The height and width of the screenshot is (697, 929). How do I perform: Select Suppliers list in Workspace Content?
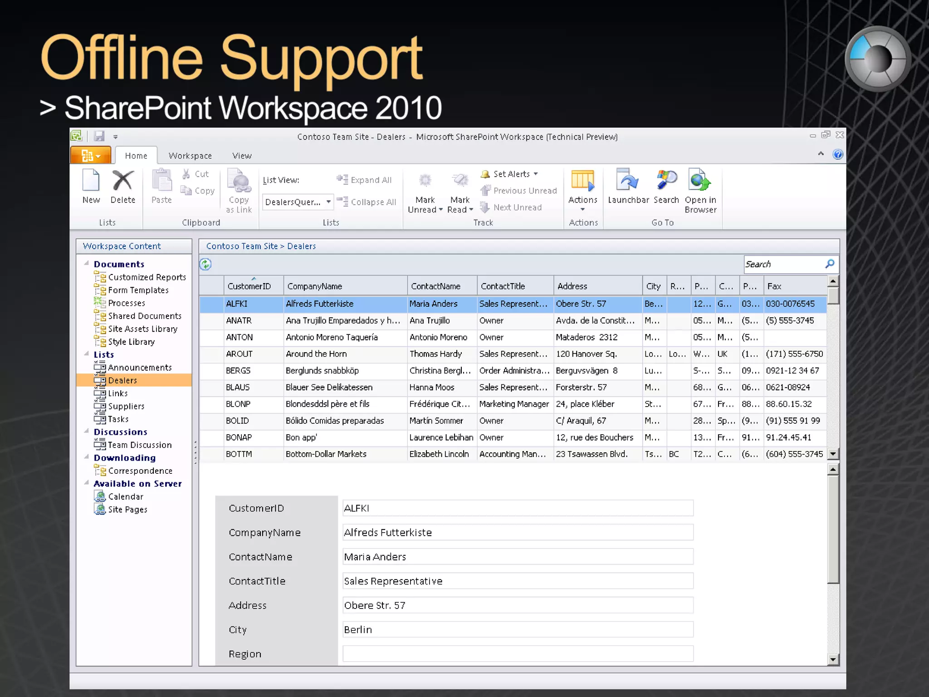126,406
